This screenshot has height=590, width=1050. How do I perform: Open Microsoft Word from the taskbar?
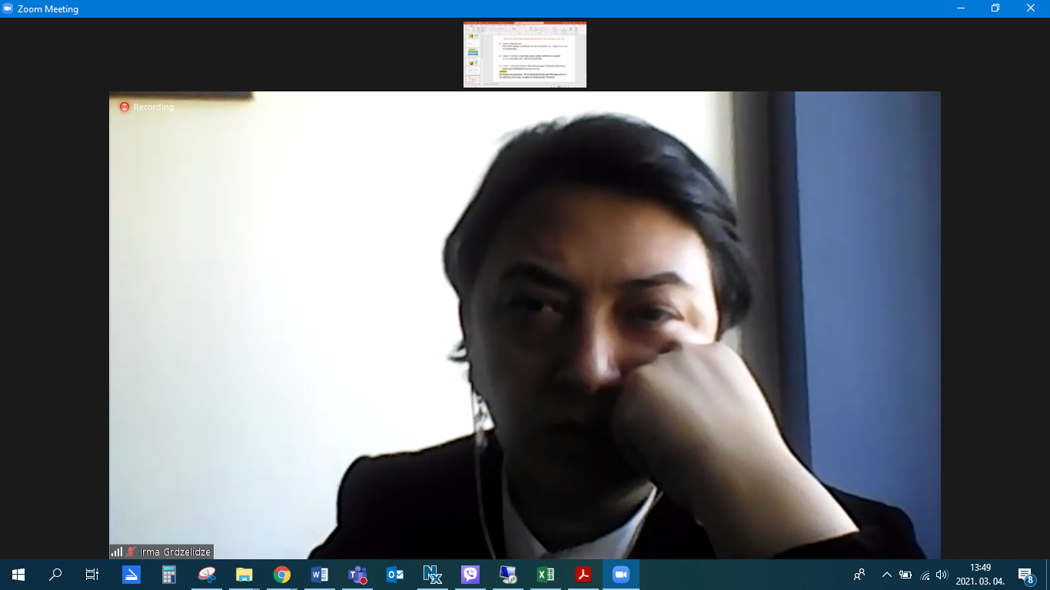pyautogui.click(x=320, y=575)
